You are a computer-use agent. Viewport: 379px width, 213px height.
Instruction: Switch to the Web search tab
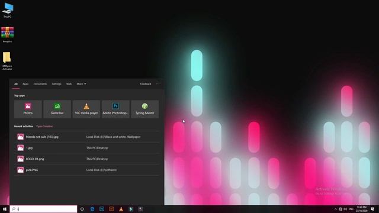click(x=69, y=84)
